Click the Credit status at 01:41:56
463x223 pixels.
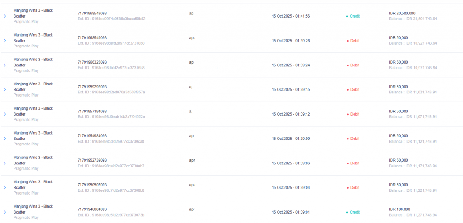(354, 16)
